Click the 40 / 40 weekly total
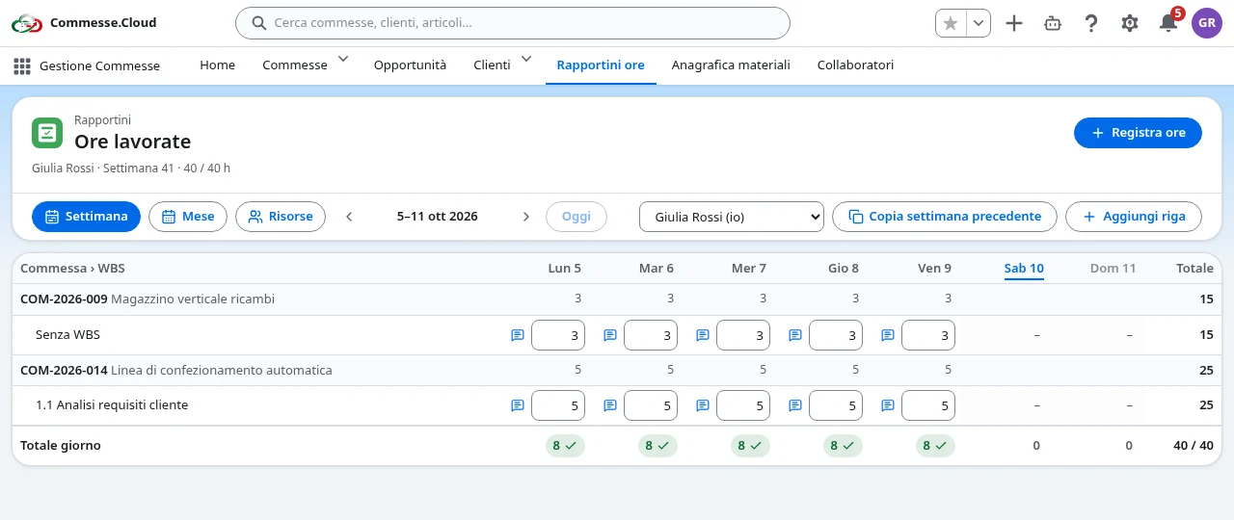 point(1194,446)
